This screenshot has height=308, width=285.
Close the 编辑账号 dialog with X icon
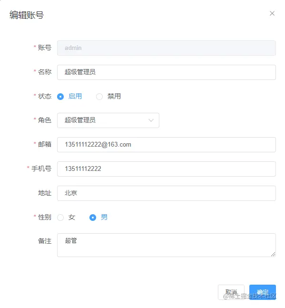pyautogui.click(x=272, y=13)
